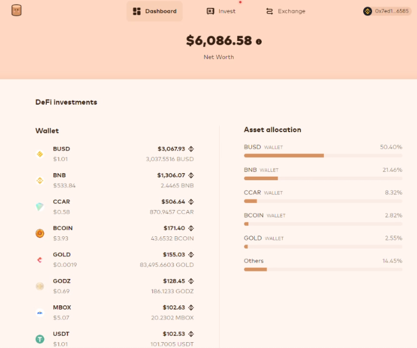
Task: Click 870.9457 CCAR balance text
Action: click(x=172, y=212)
